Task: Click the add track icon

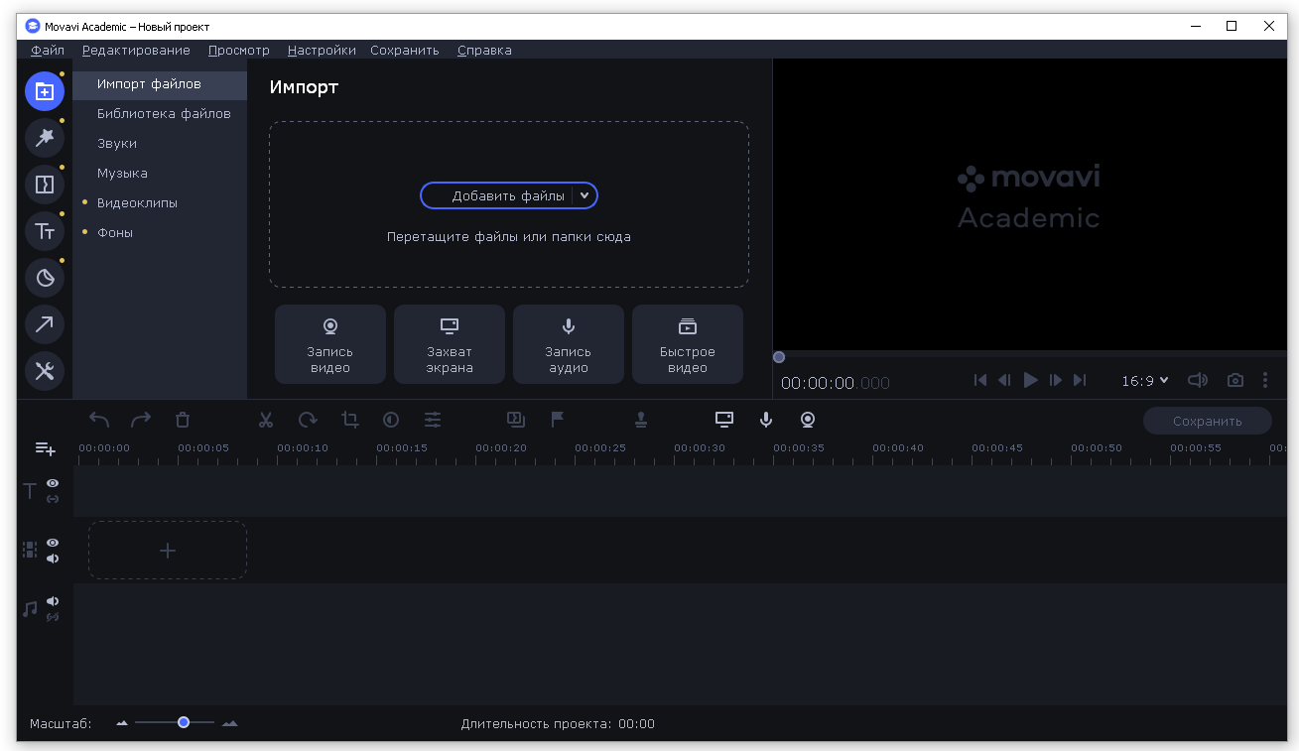Action: pos(45,449)
